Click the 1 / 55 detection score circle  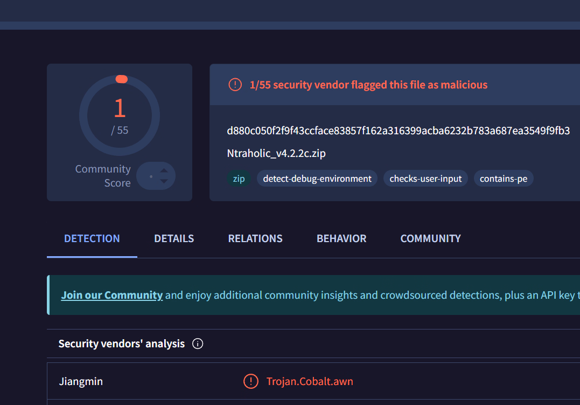pyautogui.click(x=120, y=115)
